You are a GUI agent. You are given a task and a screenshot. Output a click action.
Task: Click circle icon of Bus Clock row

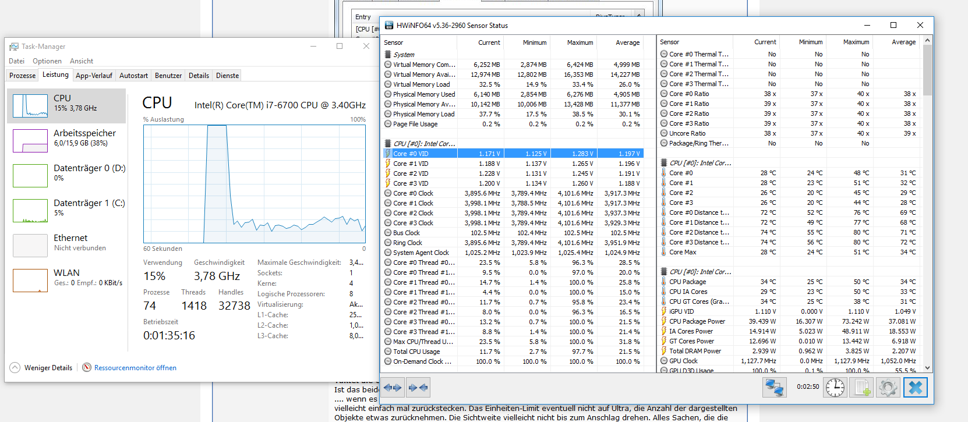(388, 233)
